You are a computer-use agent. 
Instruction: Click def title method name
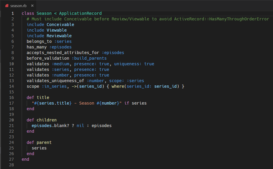(x=43, y=97)
